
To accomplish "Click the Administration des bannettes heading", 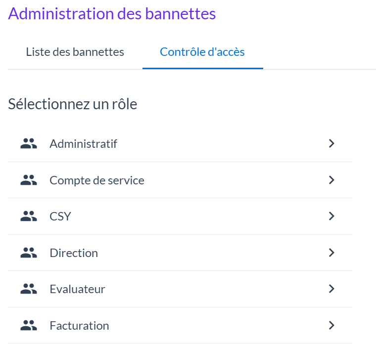I will pos(112,13).
